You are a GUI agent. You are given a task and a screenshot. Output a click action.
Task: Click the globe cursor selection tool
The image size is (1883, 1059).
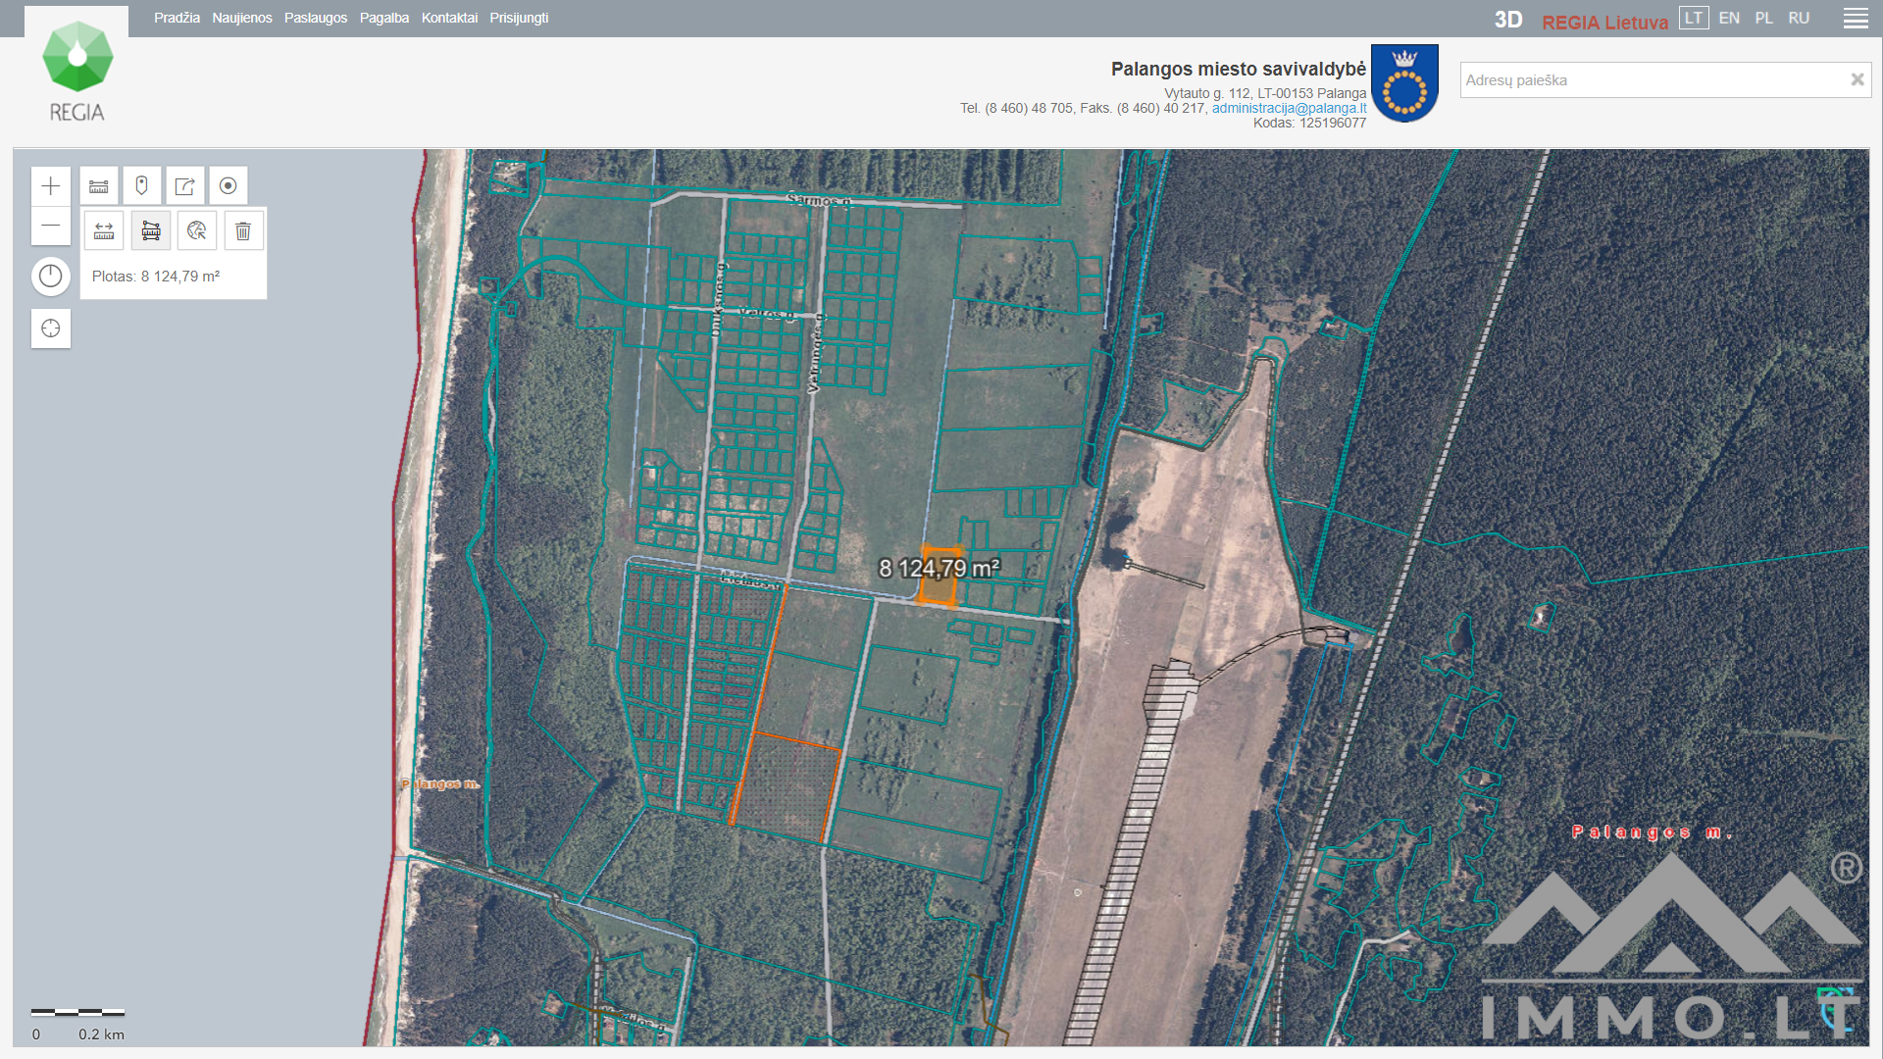[x=197, y=231]
